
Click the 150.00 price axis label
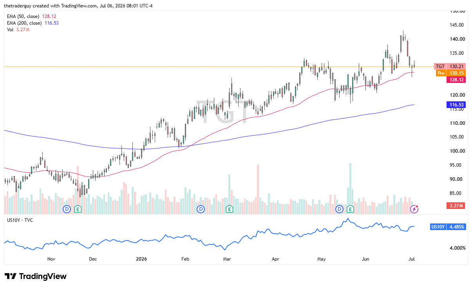click(457, 11)
